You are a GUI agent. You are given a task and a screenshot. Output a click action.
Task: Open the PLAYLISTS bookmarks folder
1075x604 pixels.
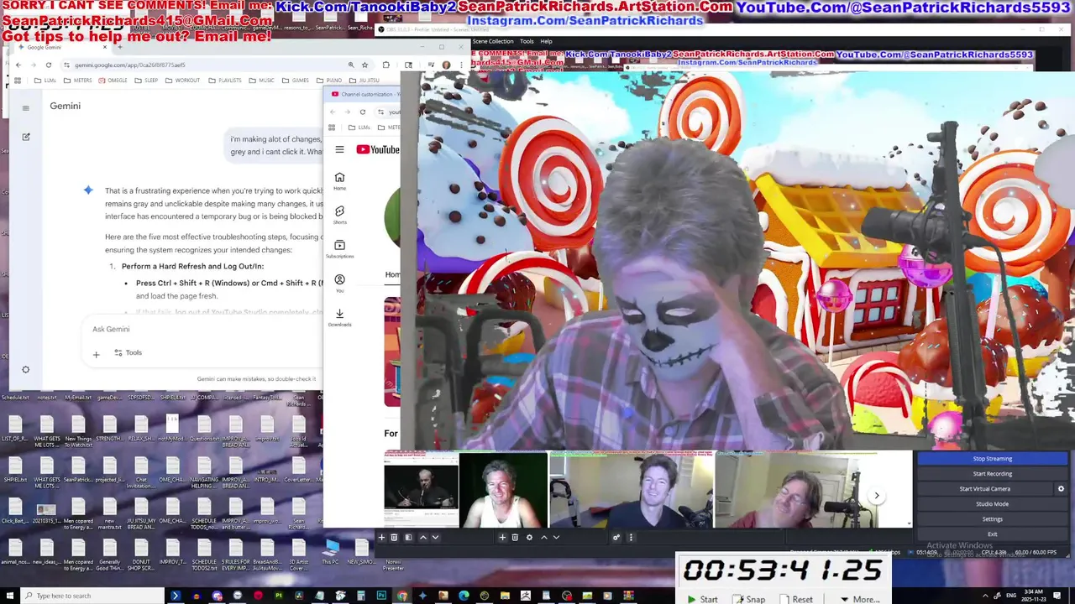[224, 81]
